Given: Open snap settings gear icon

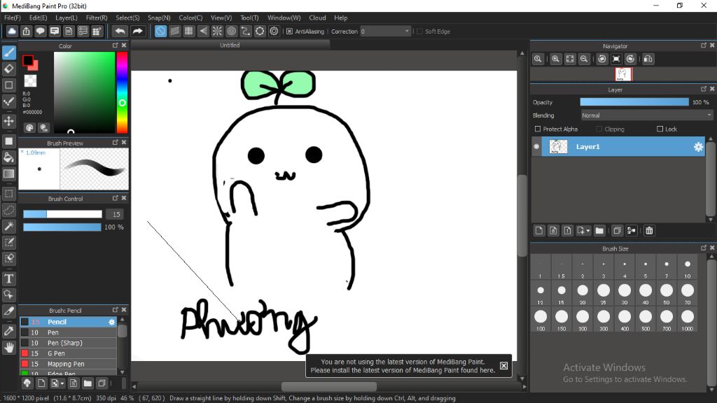Looking at the screenshot, I should coord(274,31).
